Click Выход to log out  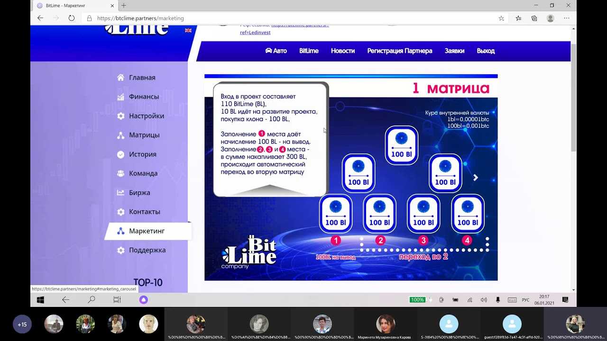coord(486,51)
